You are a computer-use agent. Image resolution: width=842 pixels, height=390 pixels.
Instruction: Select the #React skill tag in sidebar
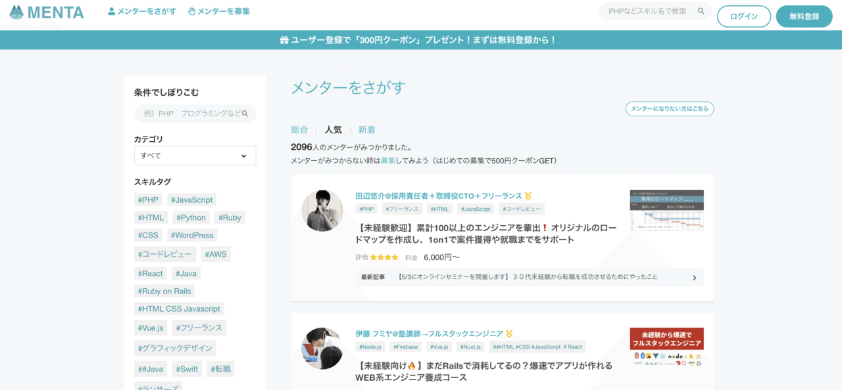tap(151, 273)
